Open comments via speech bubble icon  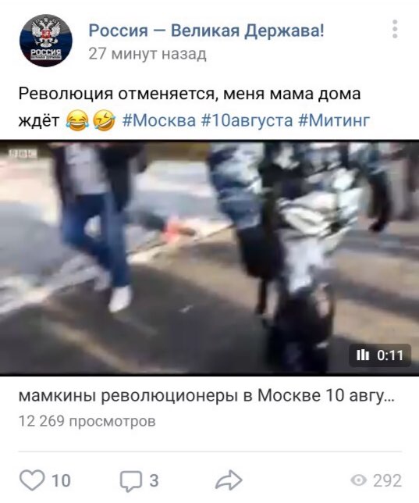coord(131,481)
